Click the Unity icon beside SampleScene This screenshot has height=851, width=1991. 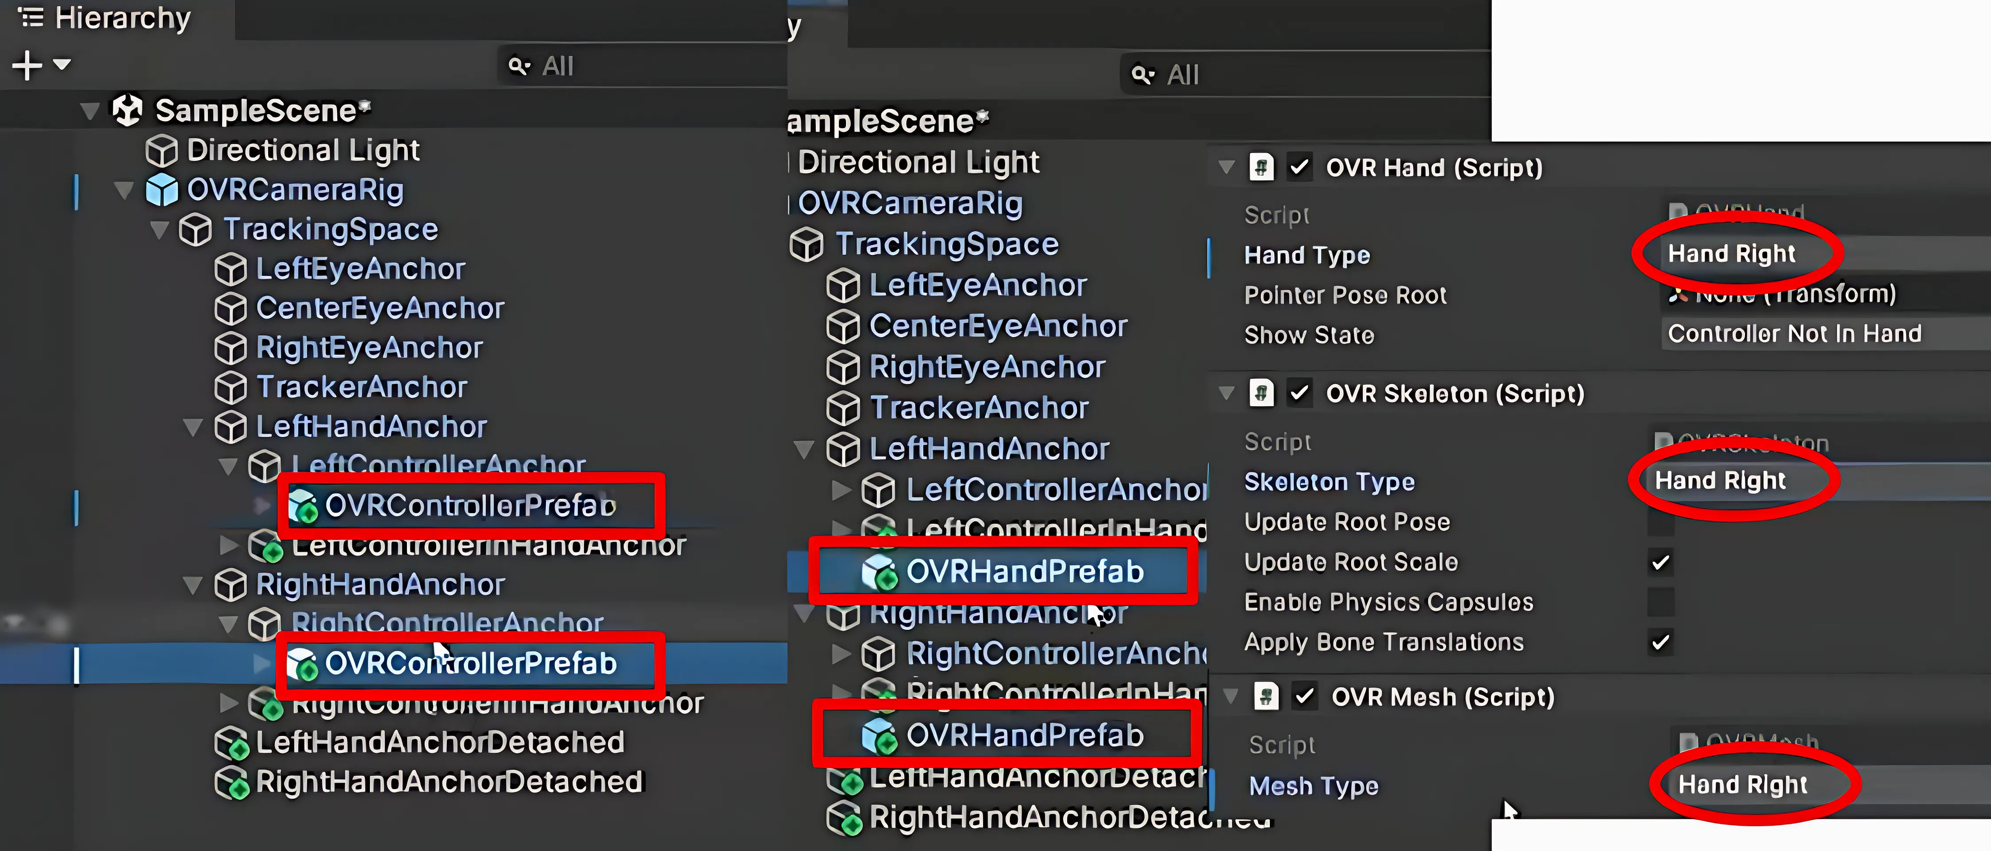pyautogui.click(x=127, y=111)
